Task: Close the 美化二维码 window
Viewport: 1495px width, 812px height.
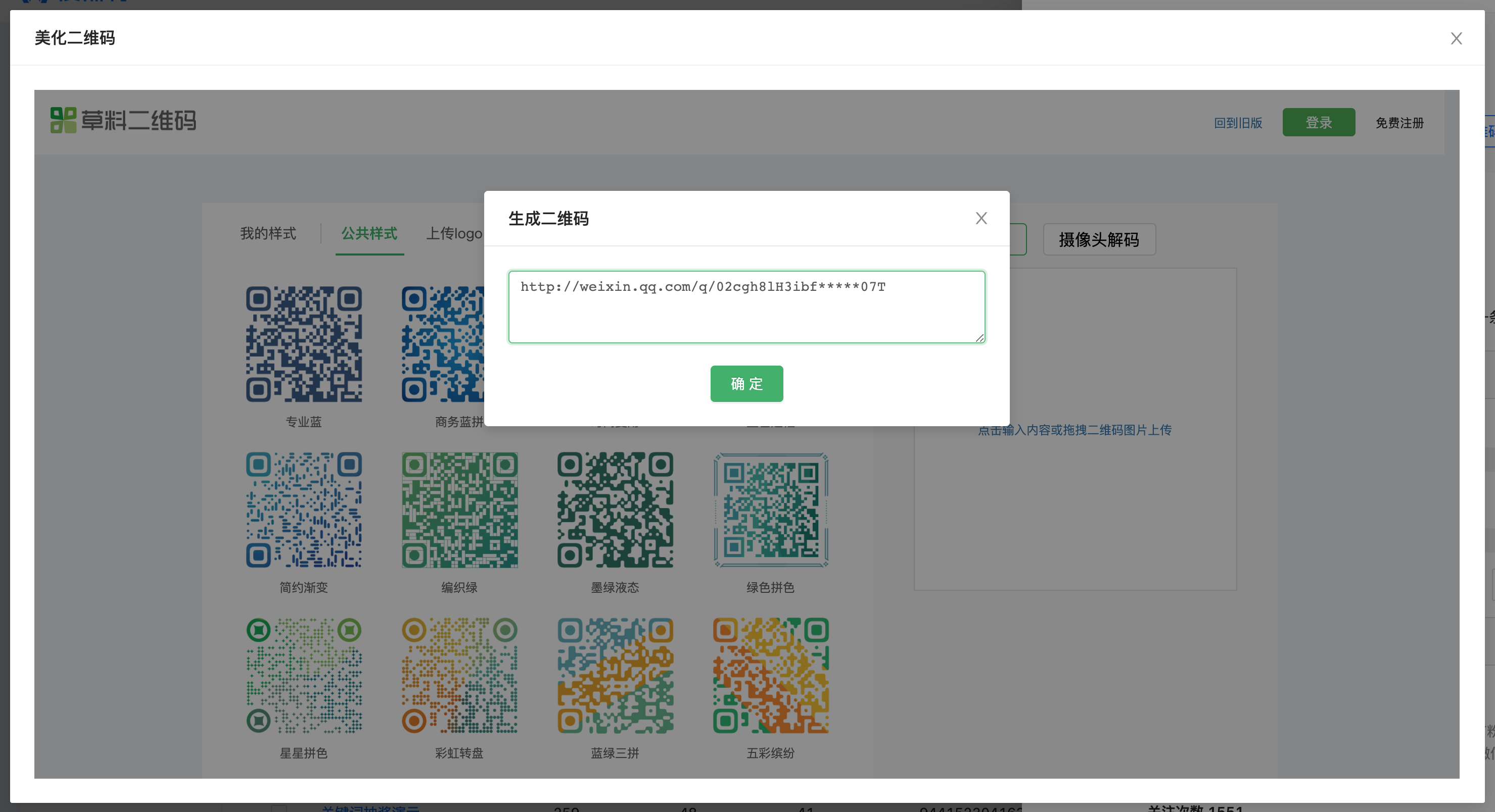Action: pyautogui.click(x=1456, y=38)
